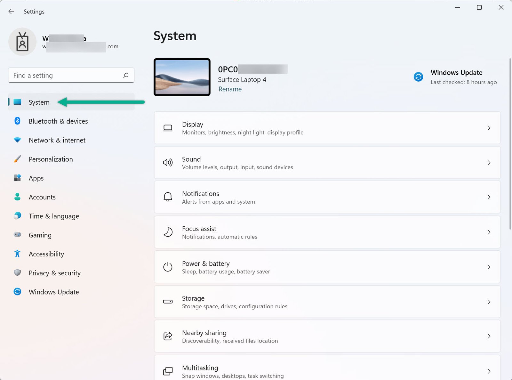
Task: Expand Focus assist chevron
Action: (x=489, y=232)
